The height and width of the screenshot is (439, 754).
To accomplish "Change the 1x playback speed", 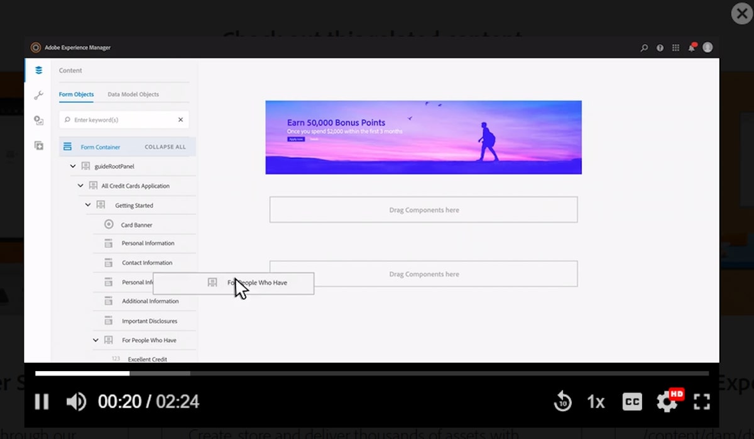I will 596,401.
